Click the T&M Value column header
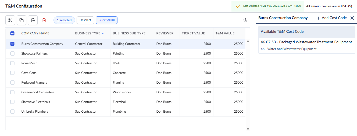This screenshot has height=136, width=357. (x=225, y=33)
